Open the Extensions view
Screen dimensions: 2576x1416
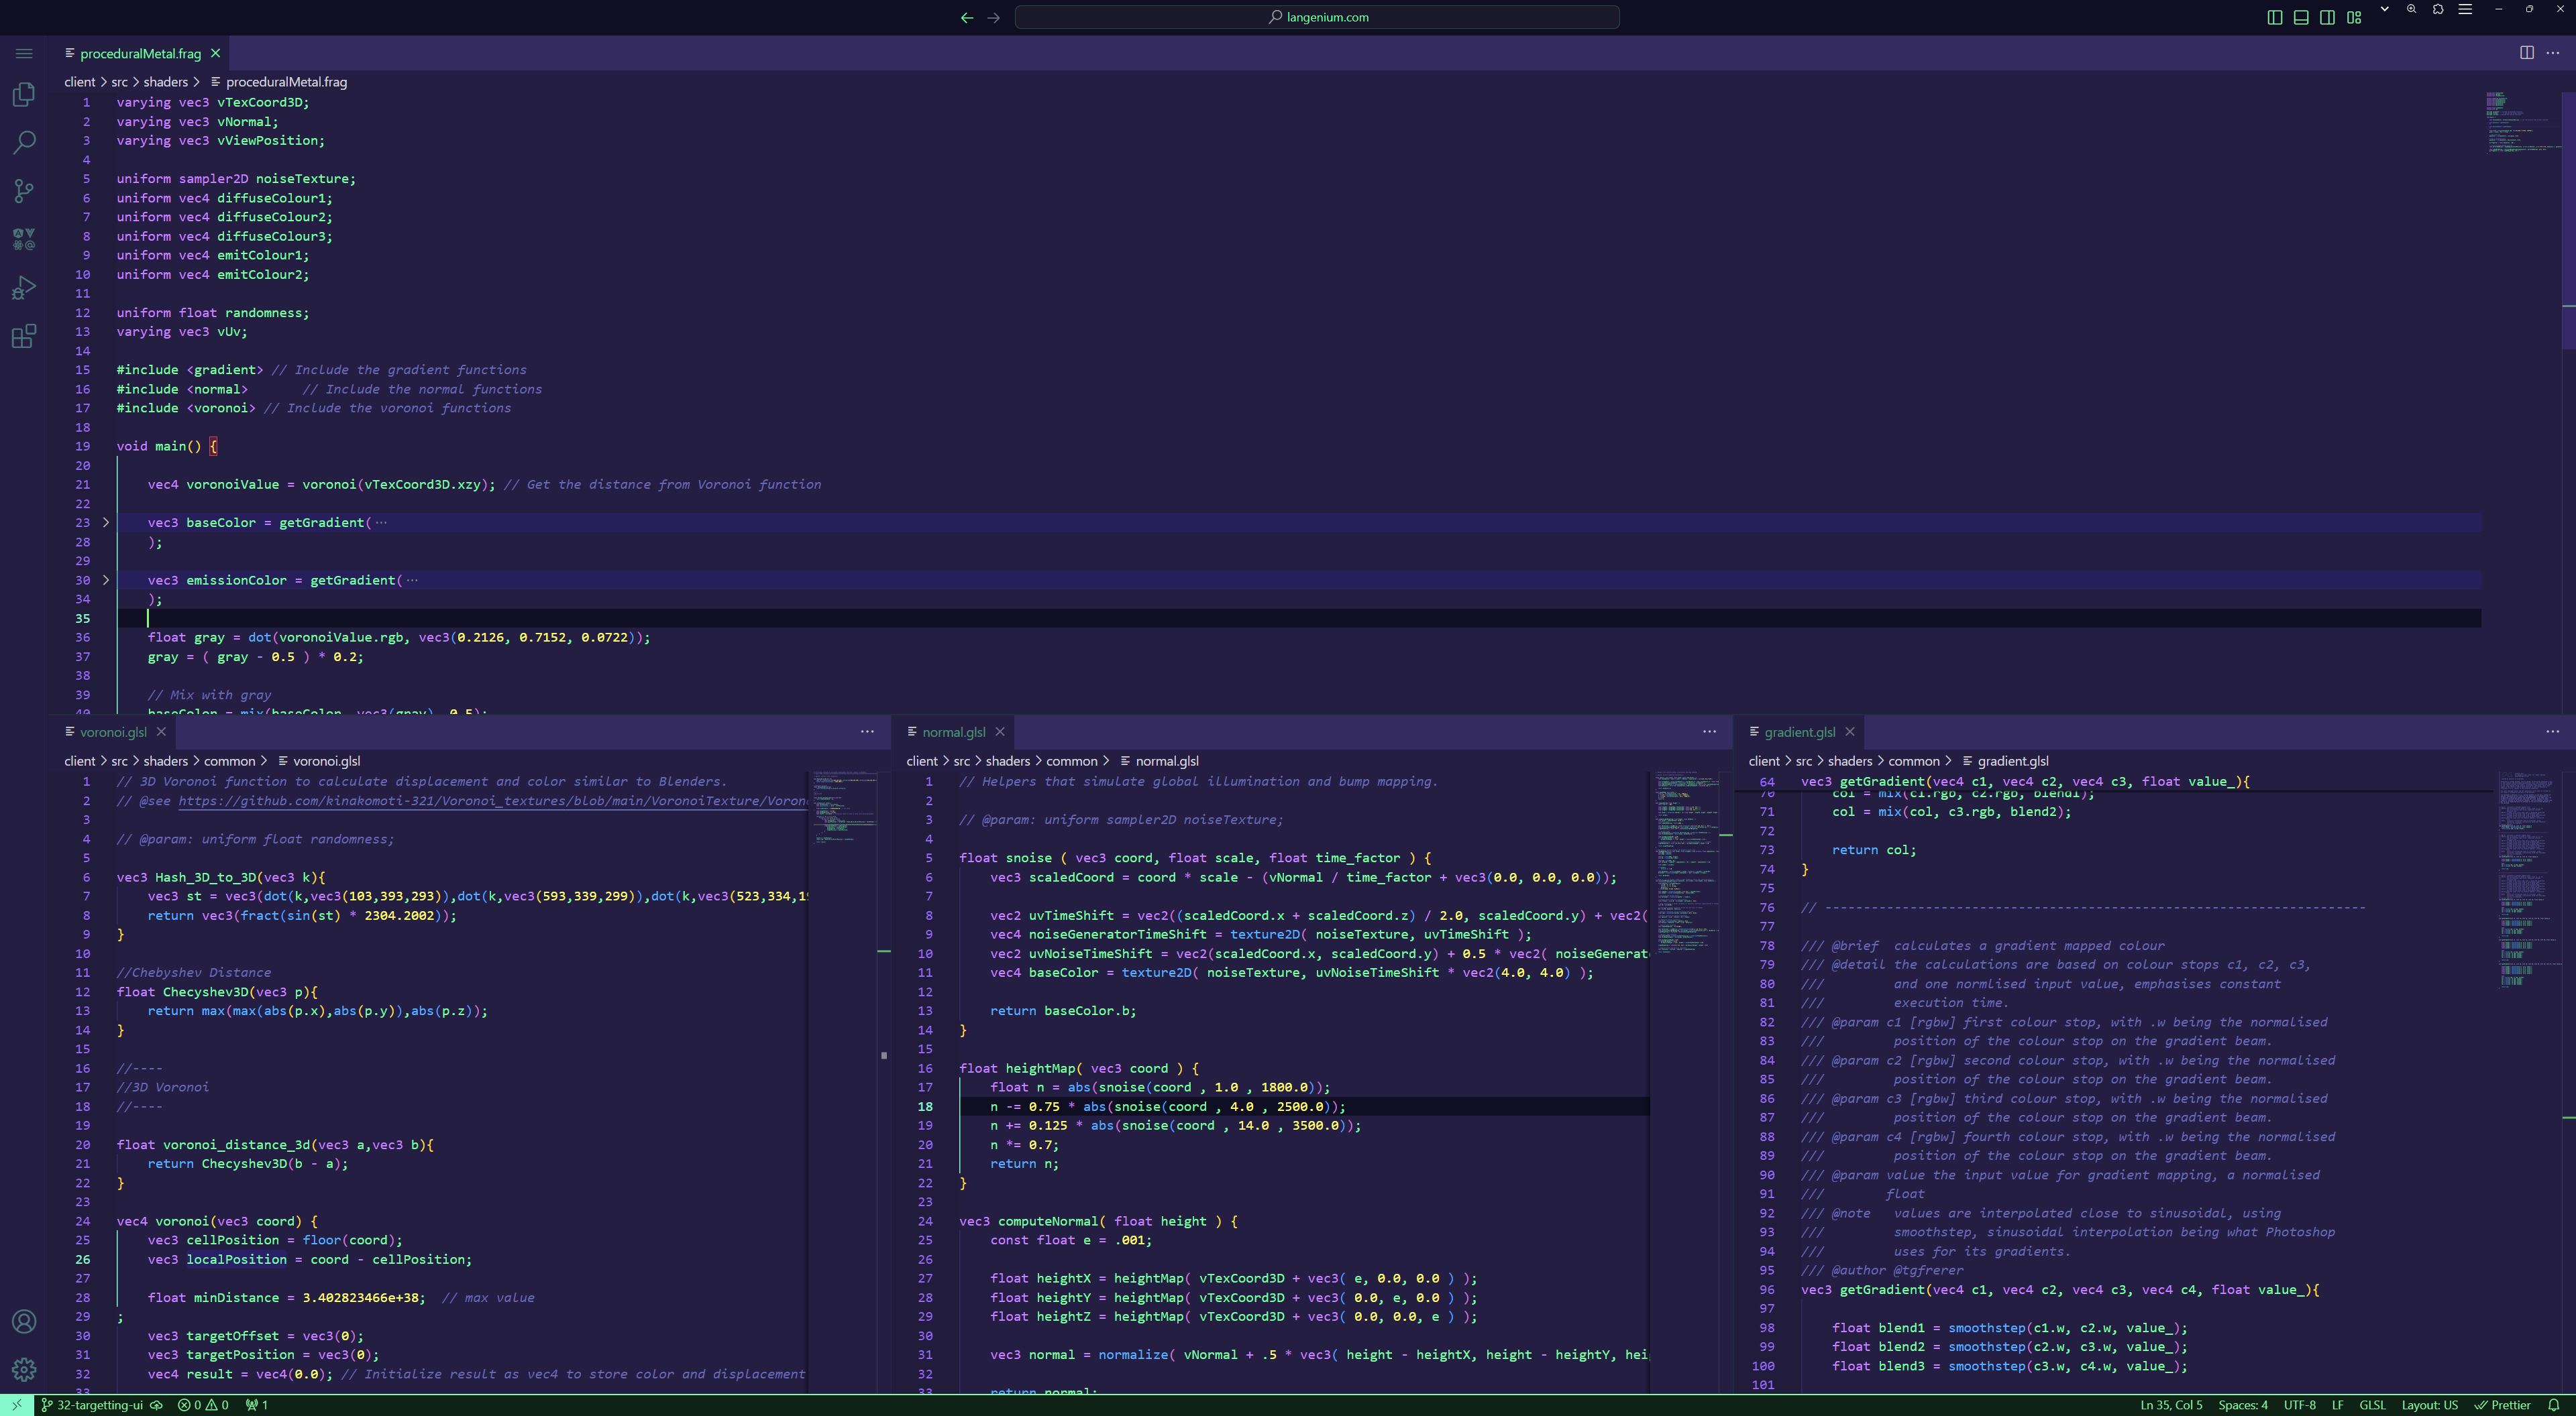24,337
